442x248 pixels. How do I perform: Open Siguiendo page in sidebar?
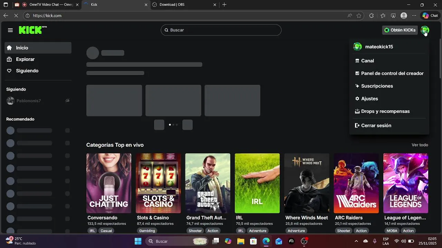pyautogui.click(x=38, y=71)
